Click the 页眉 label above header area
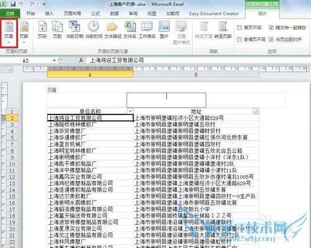The height and width of the screenshot is (248, 311). click(52, 90)
